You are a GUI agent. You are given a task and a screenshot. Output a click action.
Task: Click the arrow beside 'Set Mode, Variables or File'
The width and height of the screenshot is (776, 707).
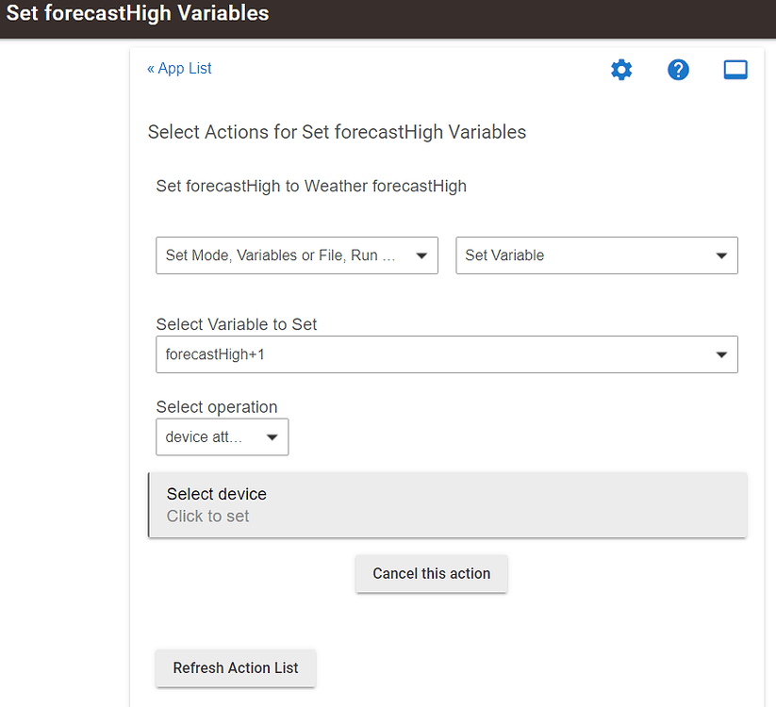[421, 255]
